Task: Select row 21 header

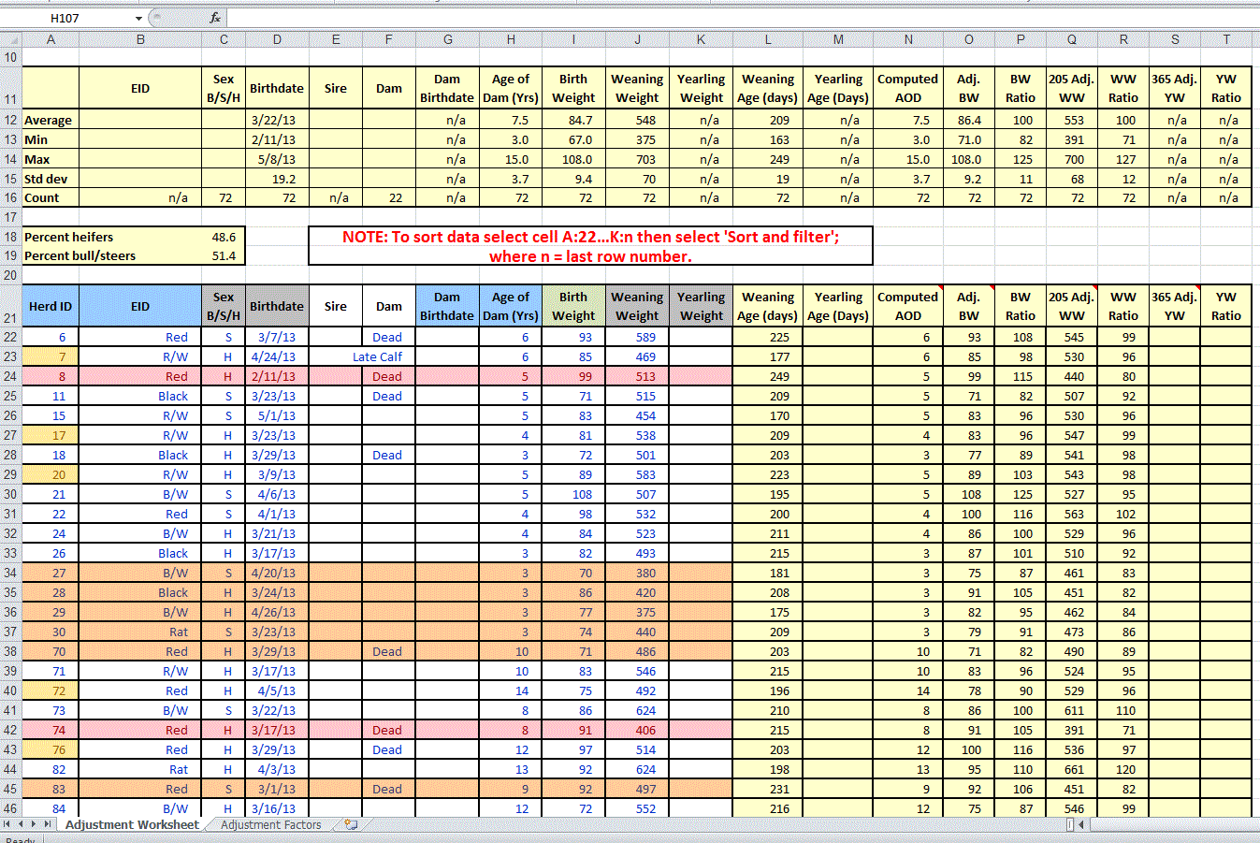Action: 10,307
